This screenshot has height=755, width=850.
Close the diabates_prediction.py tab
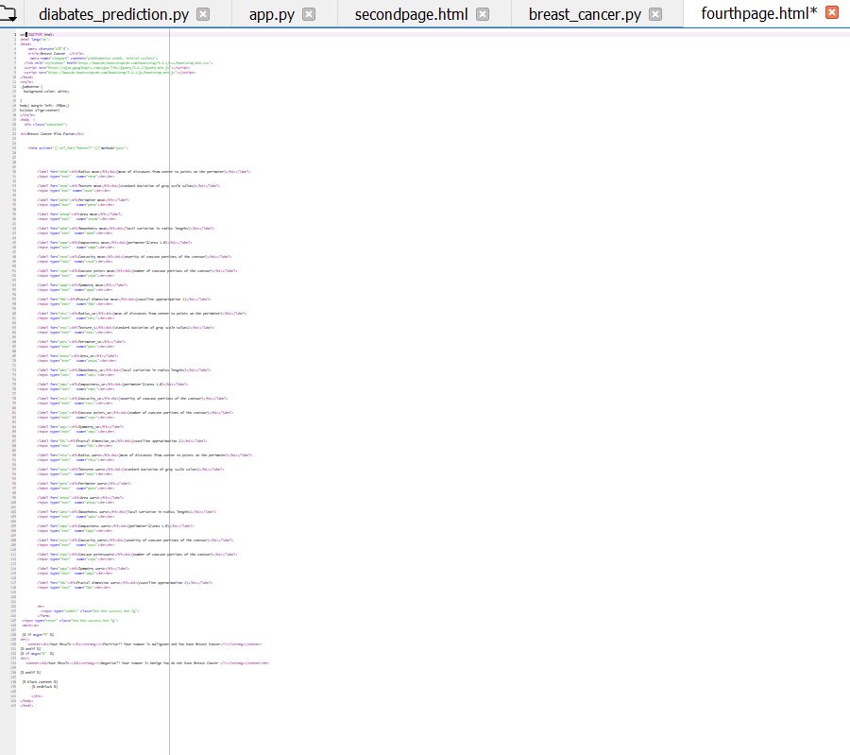click(x=203, y=14)
